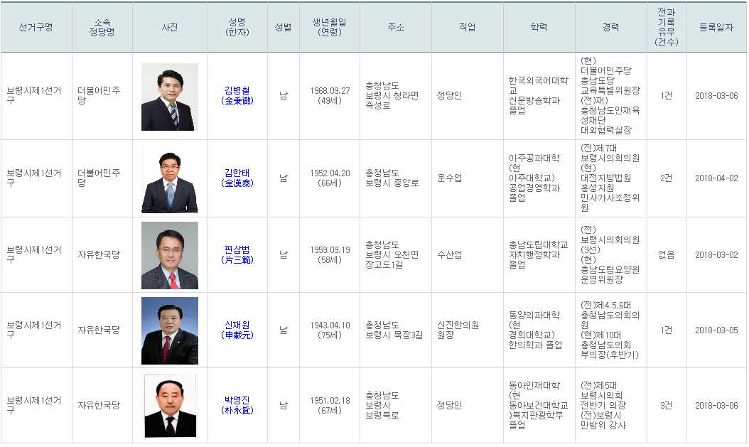Open candidate link 김한태
The image size is (749, 447).
coord(237,178)
